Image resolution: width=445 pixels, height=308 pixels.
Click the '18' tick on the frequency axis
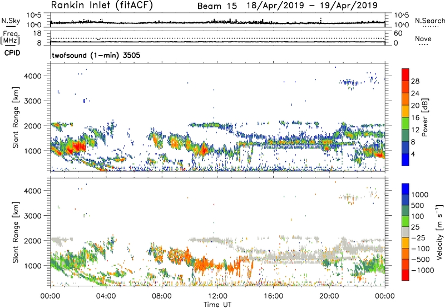tap(37, 33)
